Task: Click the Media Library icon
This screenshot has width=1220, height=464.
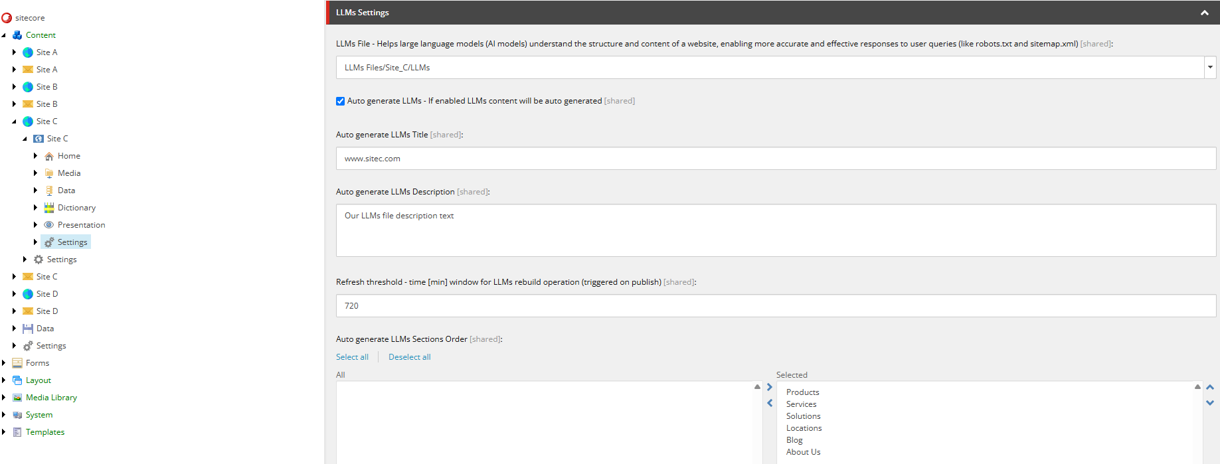Action: click(17, 398)
